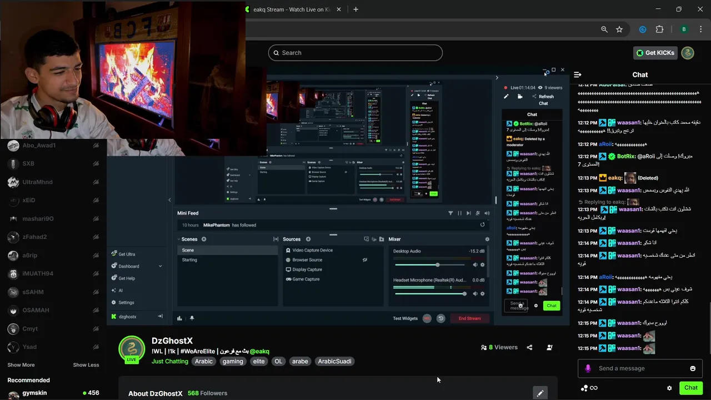
Task: Click Test Widgets
Action: pos(405,318)
